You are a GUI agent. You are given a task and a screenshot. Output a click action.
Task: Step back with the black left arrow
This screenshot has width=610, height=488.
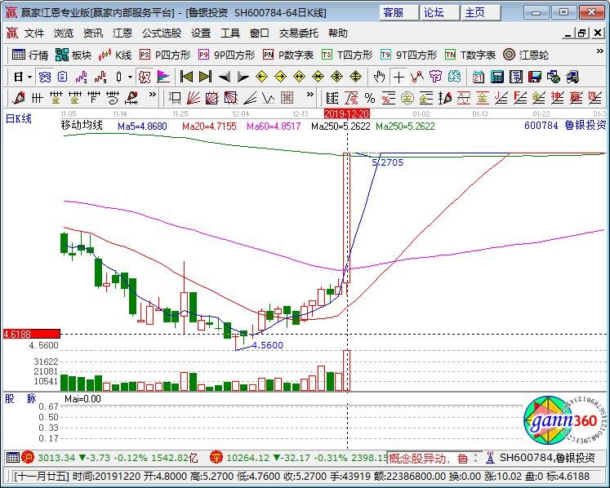tap(224, 77)
